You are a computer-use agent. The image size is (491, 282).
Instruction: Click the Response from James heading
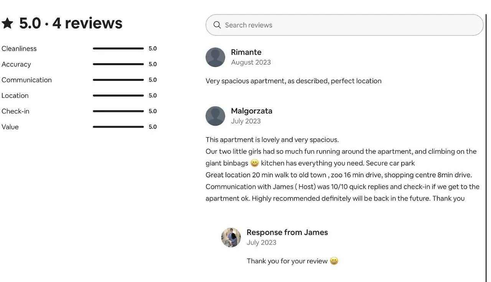(287, 232)
